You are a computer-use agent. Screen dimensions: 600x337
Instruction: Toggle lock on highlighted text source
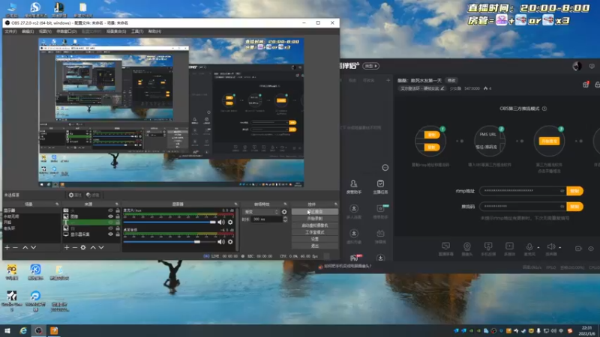[118, 222]
